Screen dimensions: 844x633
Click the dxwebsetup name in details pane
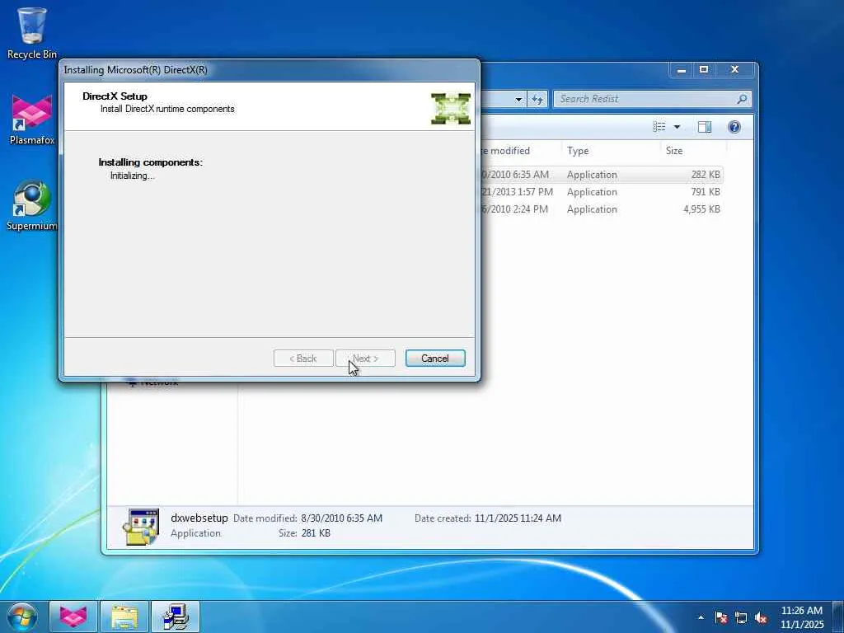[x=199, y=518]
